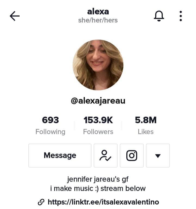Open alexa's linked Instagram profile icon
The image size is (196, 209).
pyautogui.click(x=132, y=155)
